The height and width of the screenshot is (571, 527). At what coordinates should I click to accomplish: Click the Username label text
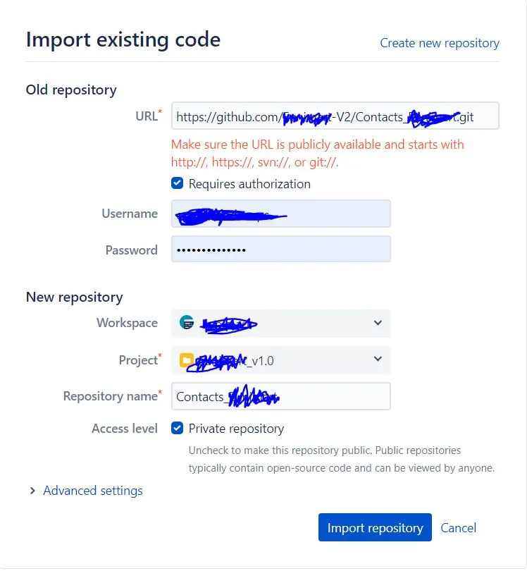[130, 214]
